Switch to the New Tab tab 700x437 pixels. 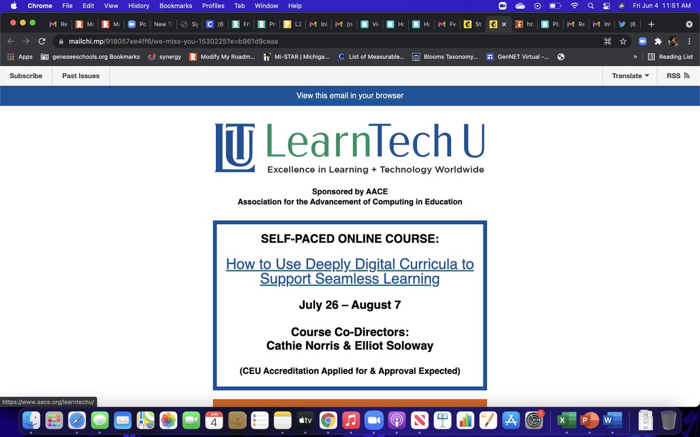[163, 24]
